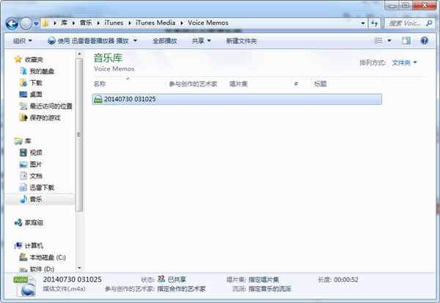The height and width of the screenshot is (303, 440).
Task: Edit 指定音乐的流派 field in details pane
Action: pos(270,289)
